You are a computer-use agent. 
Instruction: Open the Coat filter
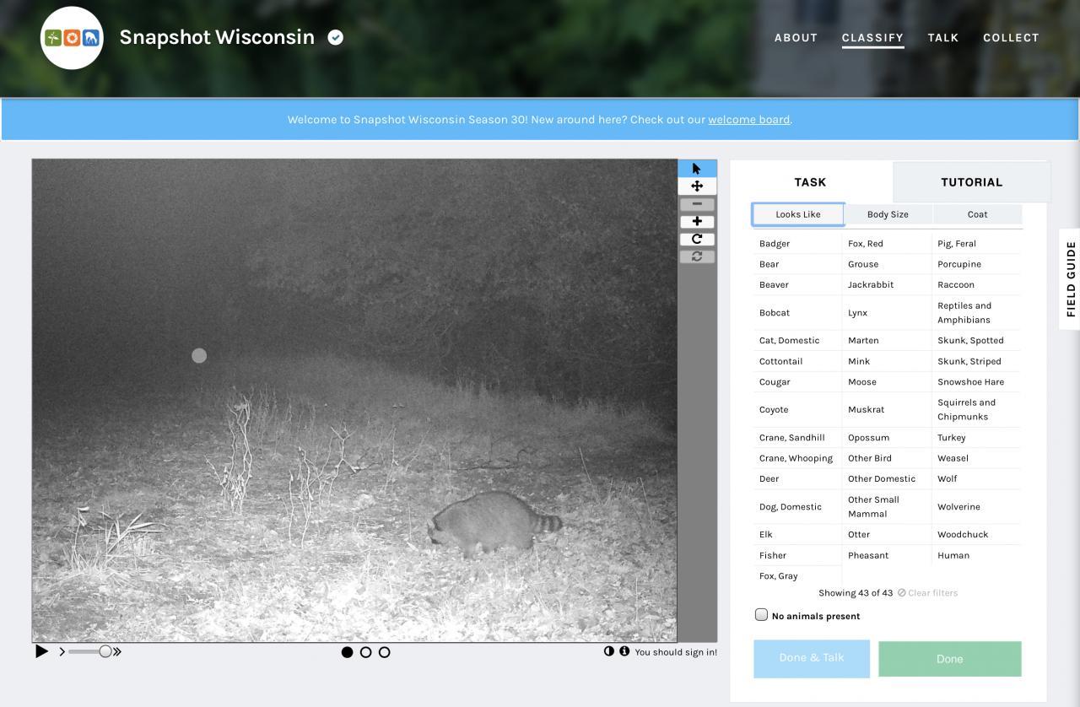[977, 214]
